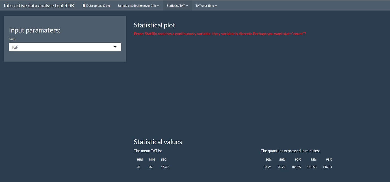The height and width of the screenshot is (182, 390).
Task: Click the HRS column header
Action: 140,159
